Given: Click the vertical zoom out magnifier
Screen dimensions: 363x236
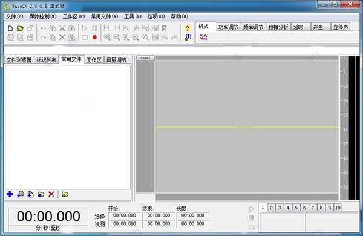Looking at the screenshot, I should 136,37.
